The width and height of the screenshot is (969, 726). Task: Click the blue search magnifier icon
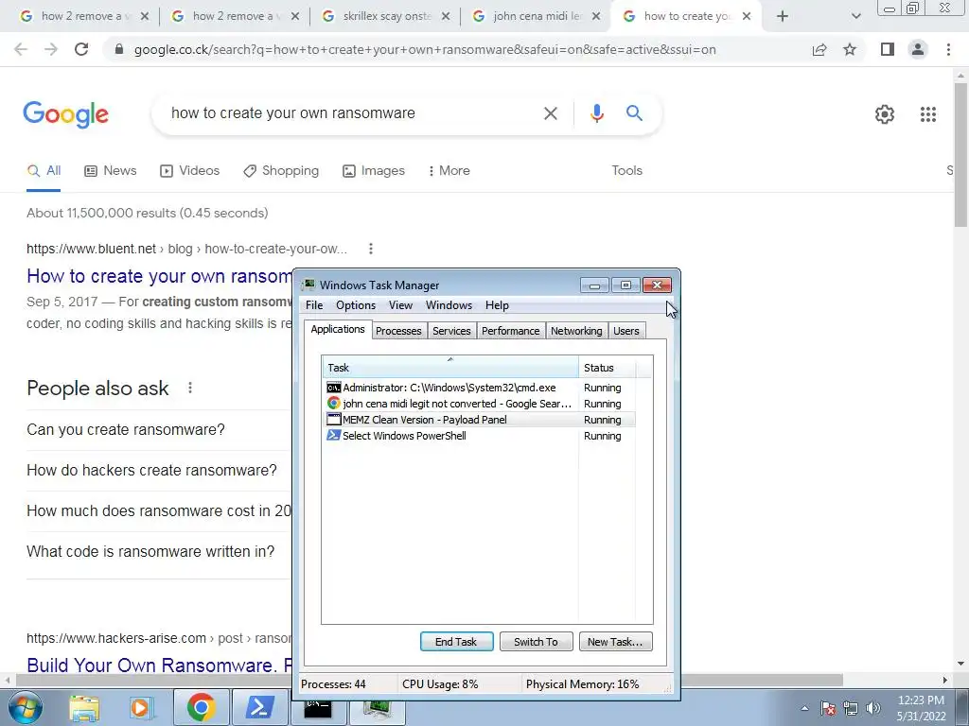634,113
